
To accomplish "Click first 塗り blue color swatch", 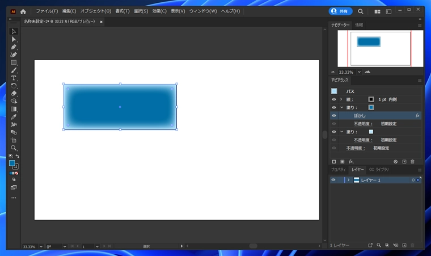I will [371, 107].
